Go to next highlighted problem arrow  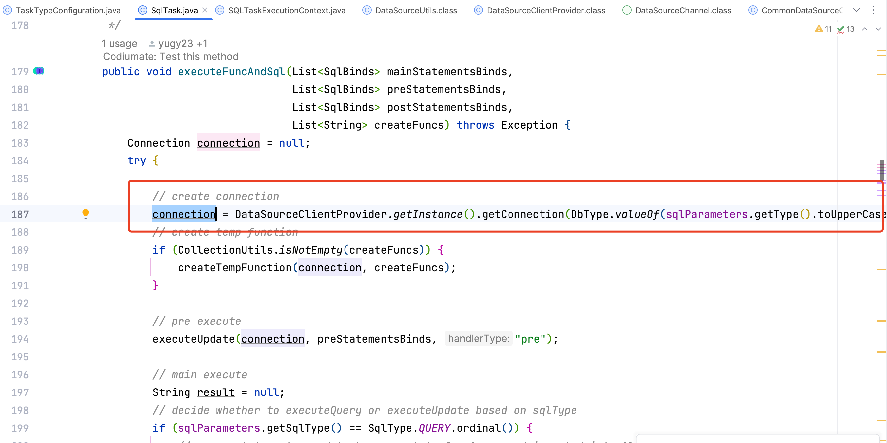tap(878, 29)
